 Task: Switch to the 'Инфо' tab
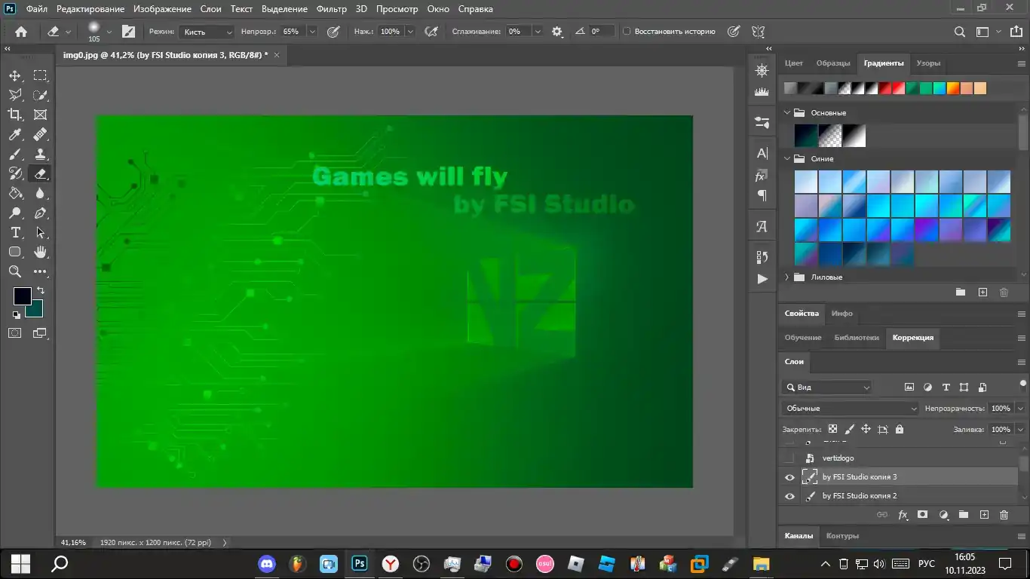click(841, 314)
